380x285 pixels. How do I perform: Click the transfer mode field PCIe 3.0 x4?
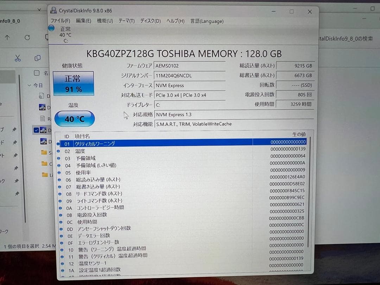(x=190, y=95)
